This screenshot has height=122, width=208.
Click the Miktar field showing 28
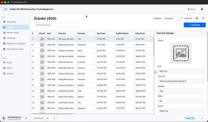coord(181,101)
